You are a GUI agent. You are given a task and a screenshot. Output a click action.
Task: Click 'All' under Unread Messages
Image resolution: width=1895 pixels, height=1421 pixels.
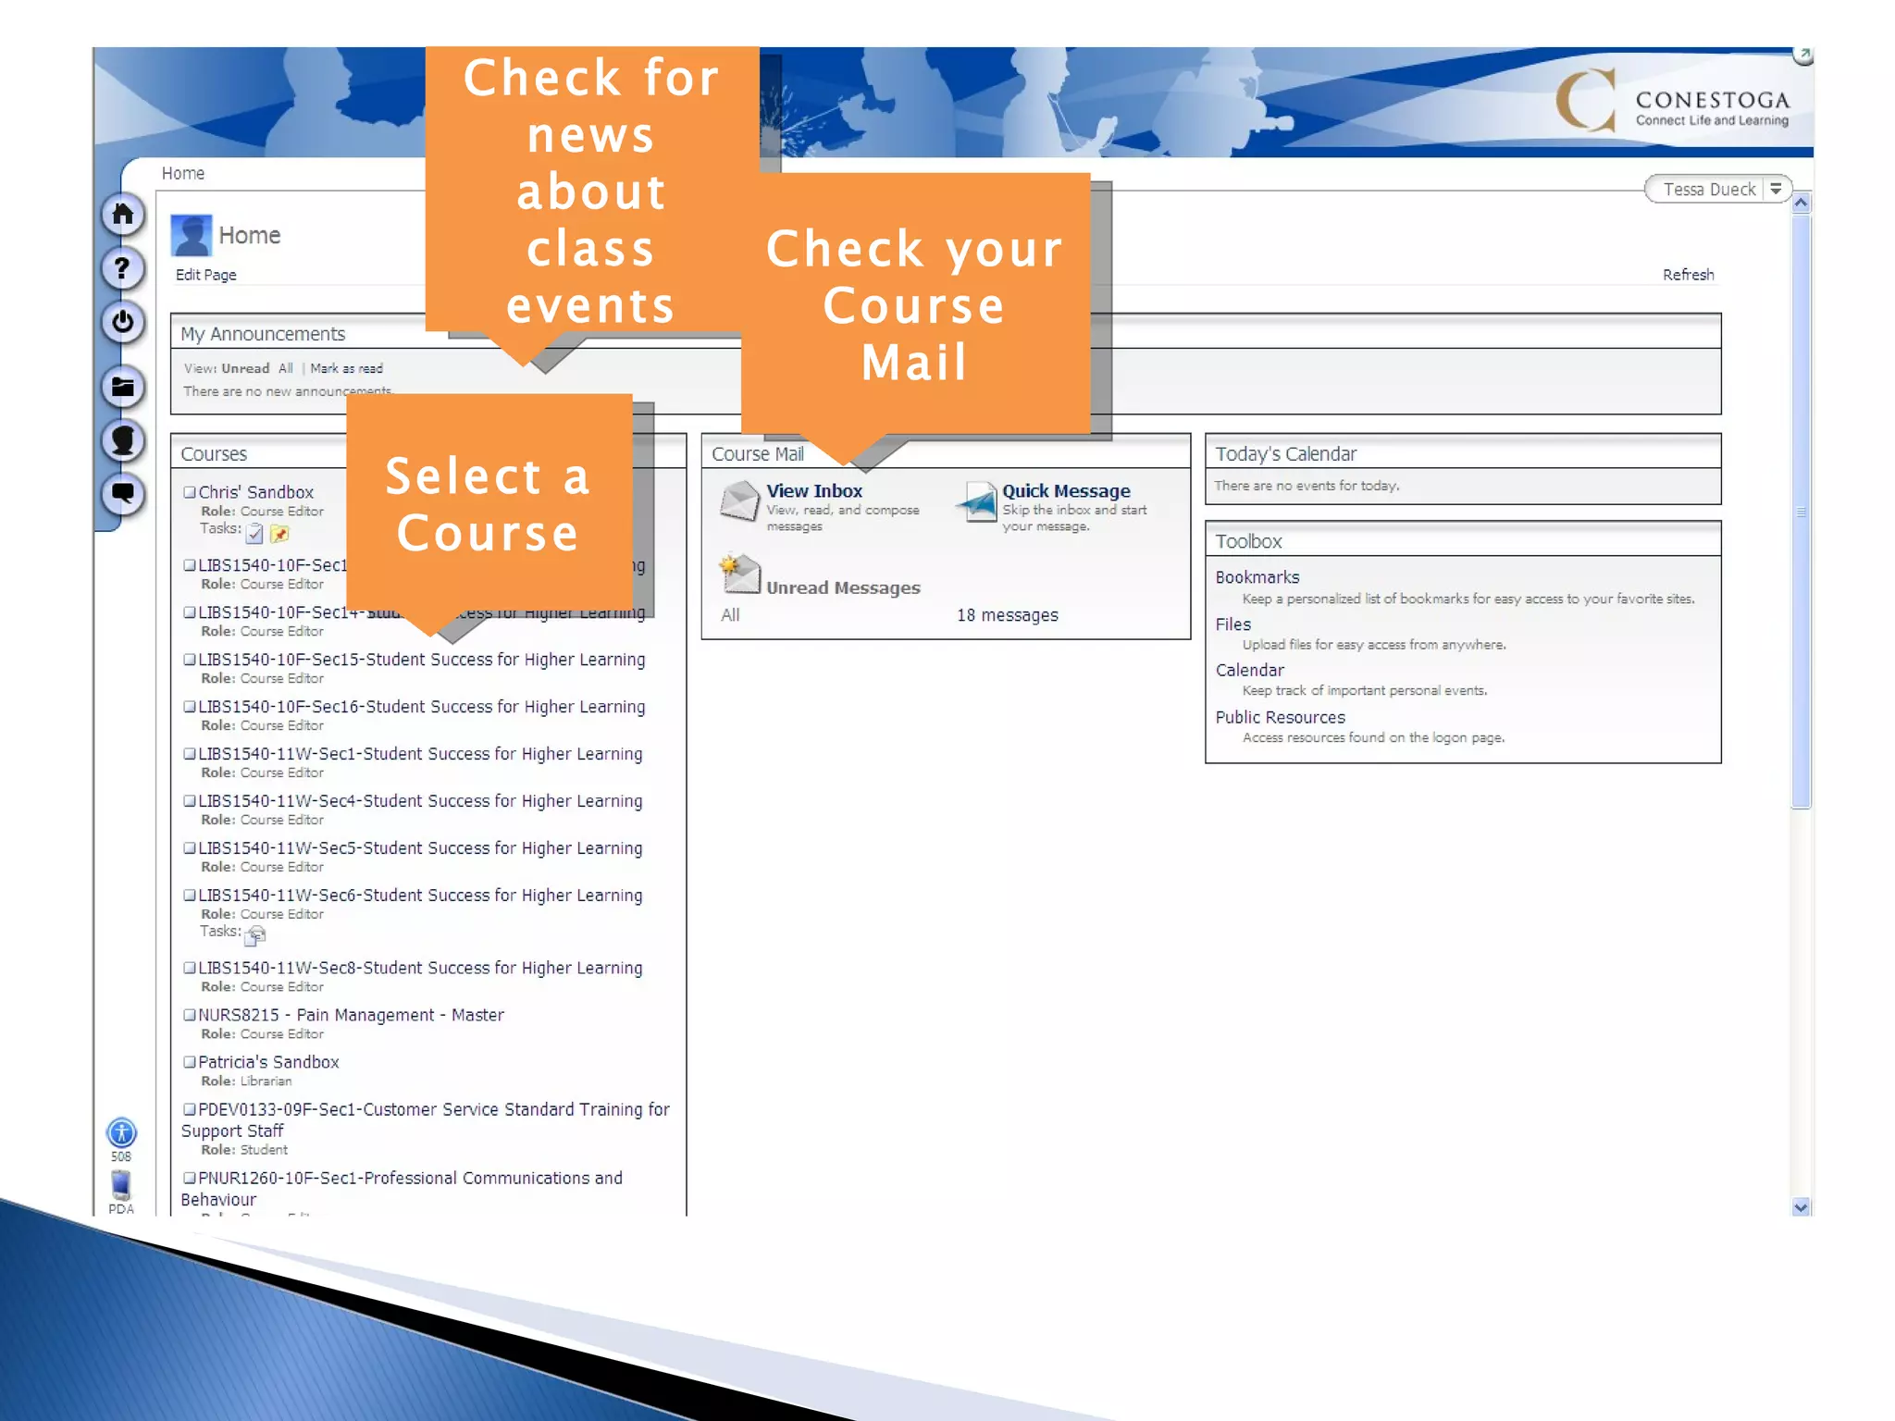730,615
